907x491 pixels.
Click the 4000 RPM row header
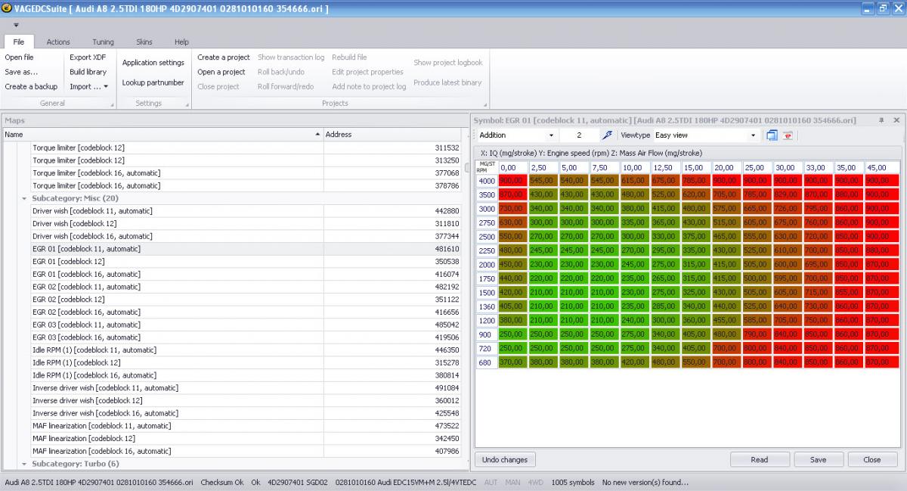click(x=486, y=181)
